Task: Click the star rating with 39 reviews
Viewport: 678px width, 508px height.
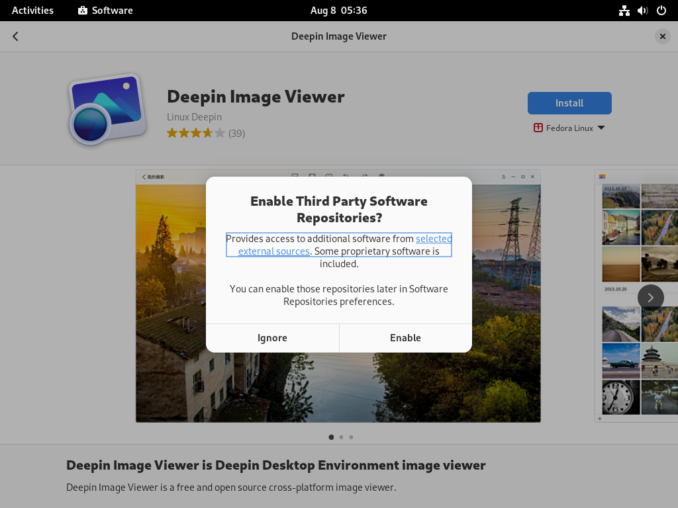Action: click(206, 133)
